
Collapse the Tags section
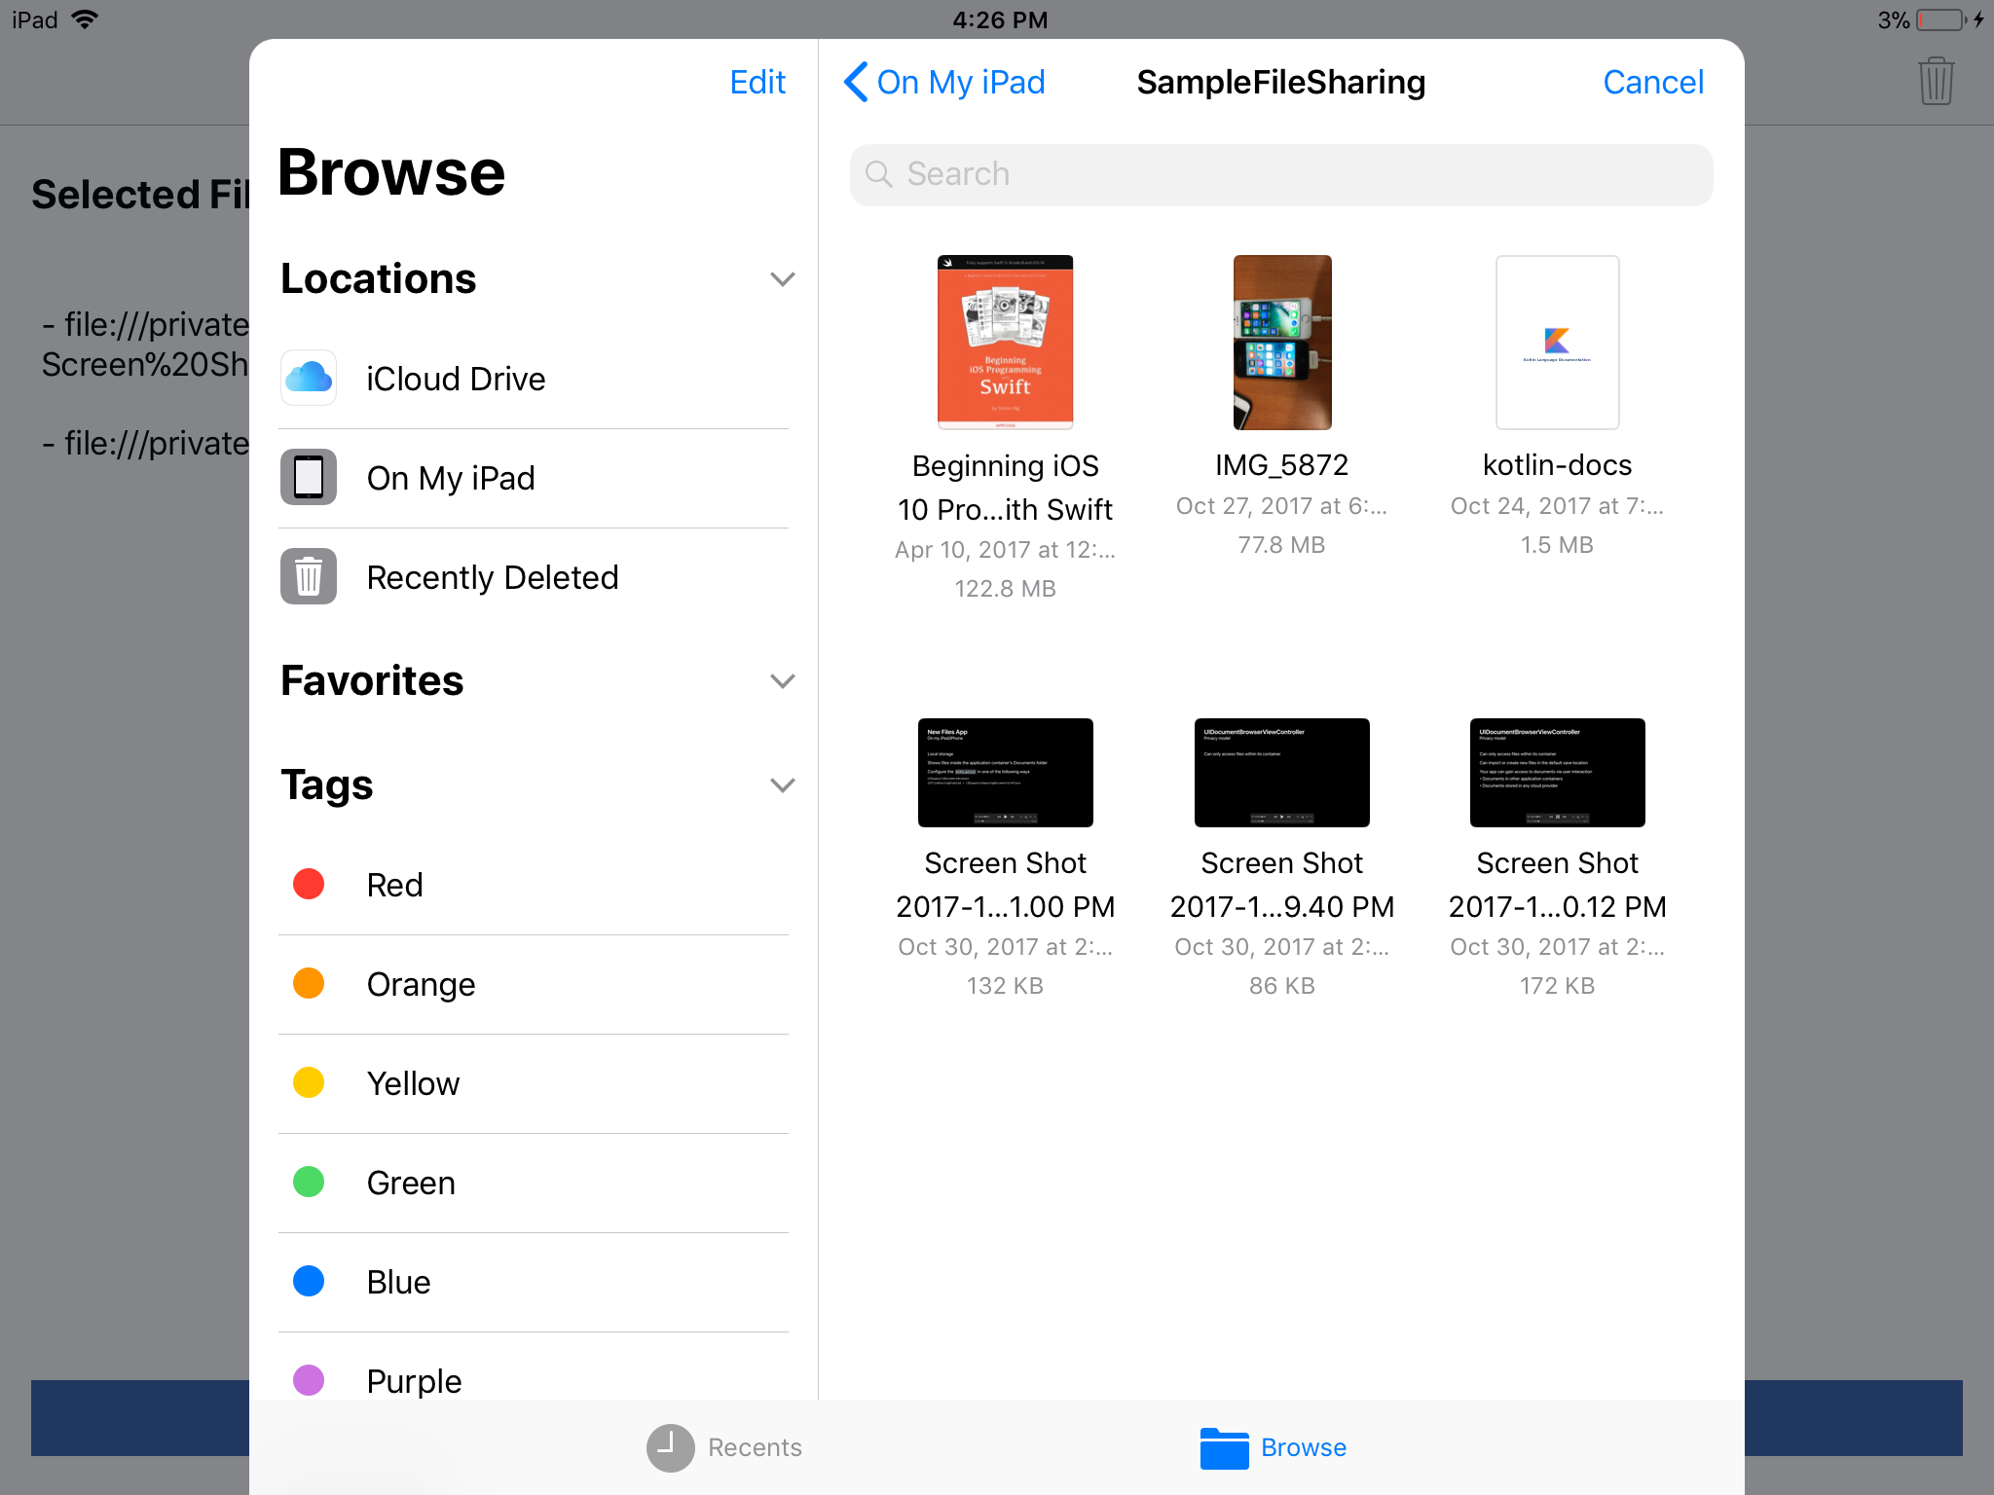pos(782,785)
